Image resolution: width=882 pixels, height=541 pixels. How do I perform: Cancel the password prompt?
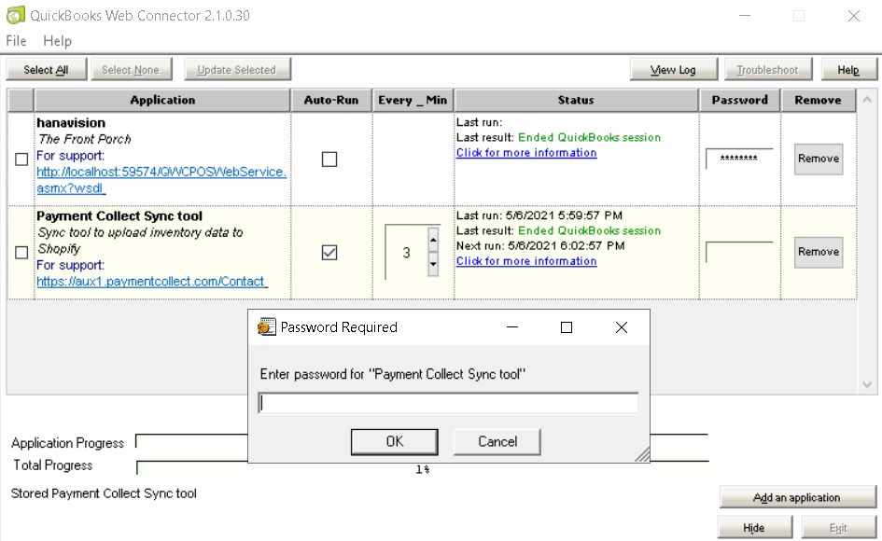pos(497,441)
